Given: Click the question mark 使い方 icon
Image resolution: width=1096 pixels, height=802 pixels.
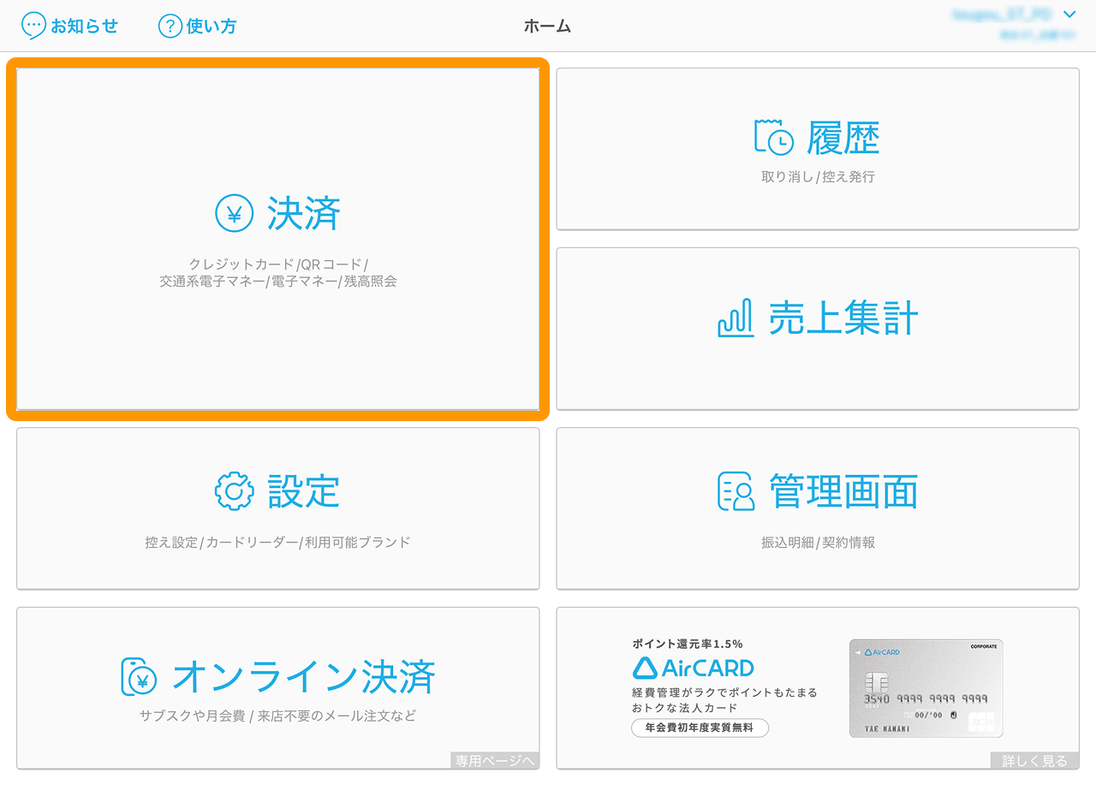Looking at the screenshot, I should pyautogui.click(x=170, y=26).
